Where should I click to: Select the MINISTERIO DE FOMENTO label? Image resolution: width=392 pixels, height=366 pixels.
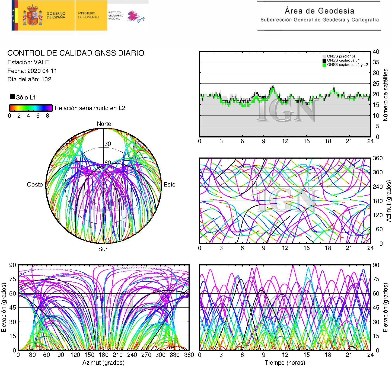pos(88,15)
